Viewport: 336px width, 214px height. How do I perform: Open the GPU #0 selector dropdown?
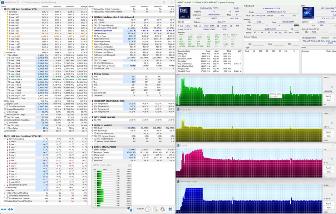pos(308,22)
